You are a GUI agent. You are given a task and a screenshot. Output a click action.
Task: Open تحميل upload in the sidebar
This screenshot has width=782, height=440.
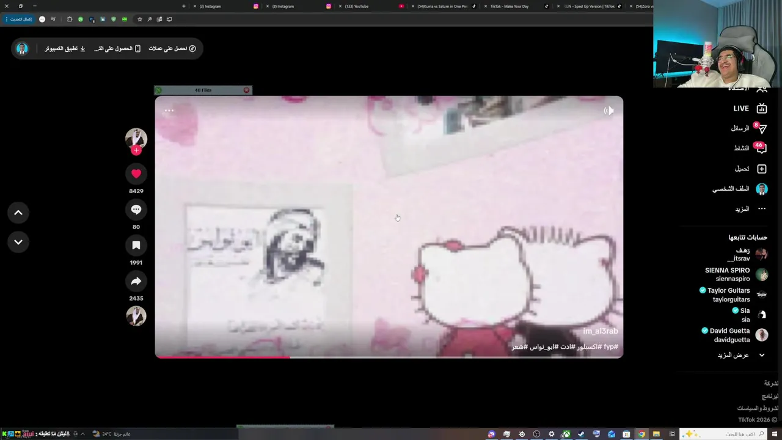pos(751,169)
